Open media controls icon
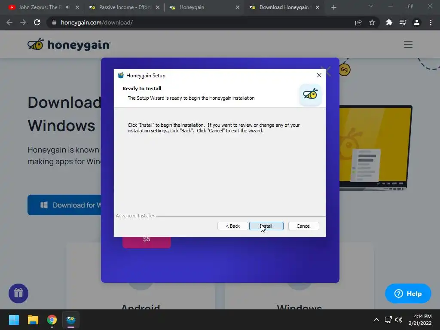 tap(403, 22)
